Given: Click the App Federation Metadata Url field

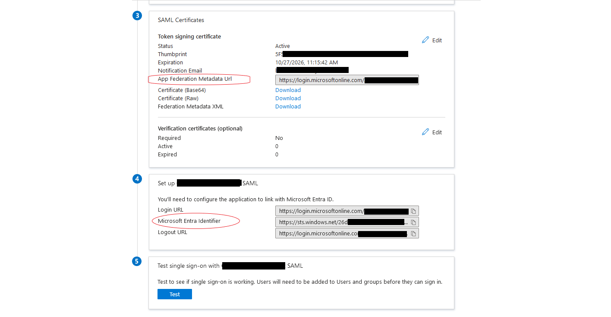Looking at the screenshot, I should click(x=347, y=80).
